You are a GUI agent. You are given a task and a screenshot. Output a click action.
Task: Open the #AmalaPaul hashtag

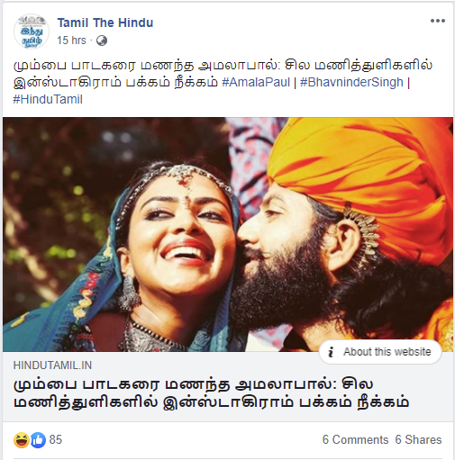coord(256,82)
